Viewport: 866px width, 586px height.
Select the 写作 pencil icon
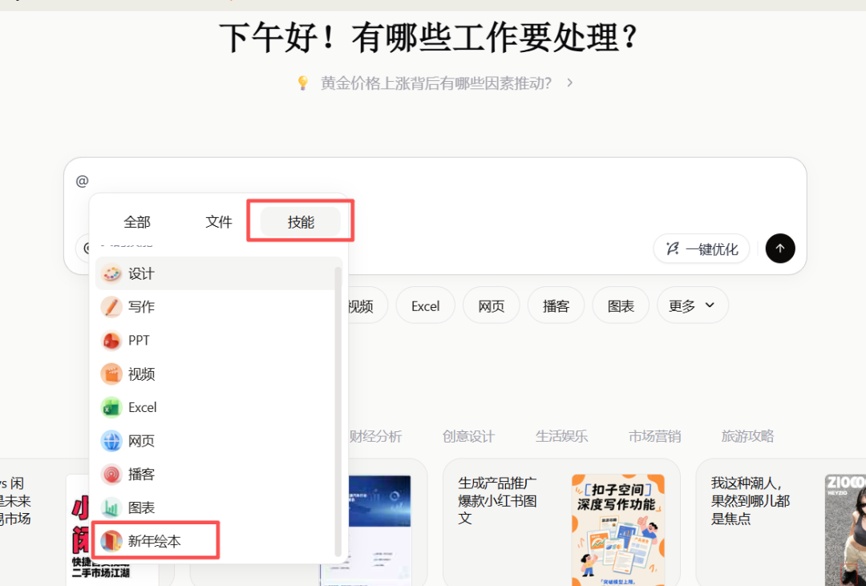coord(111,307)
